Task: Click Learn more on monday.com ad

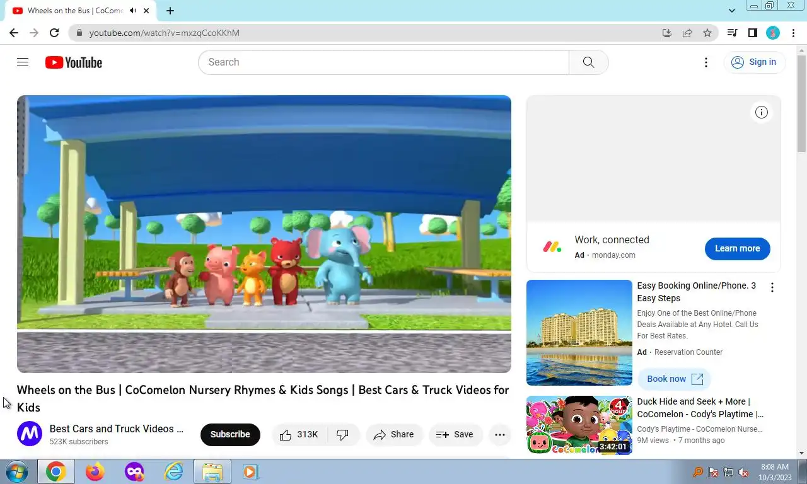Action: 737,248
